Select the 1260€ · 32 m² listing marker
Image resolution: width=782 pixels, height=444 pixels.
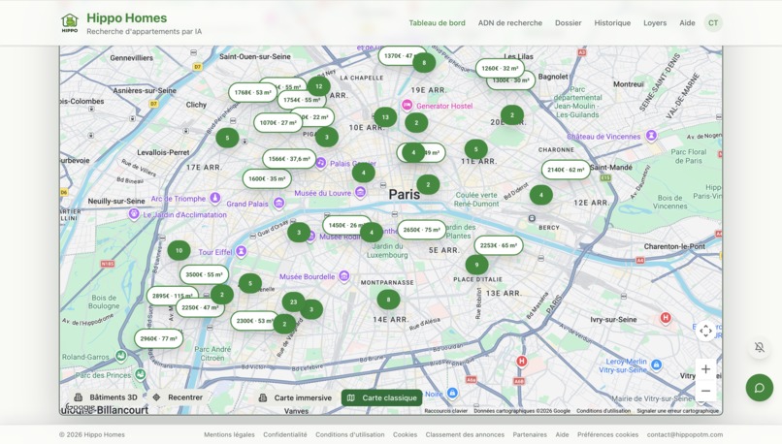[500, 69]
